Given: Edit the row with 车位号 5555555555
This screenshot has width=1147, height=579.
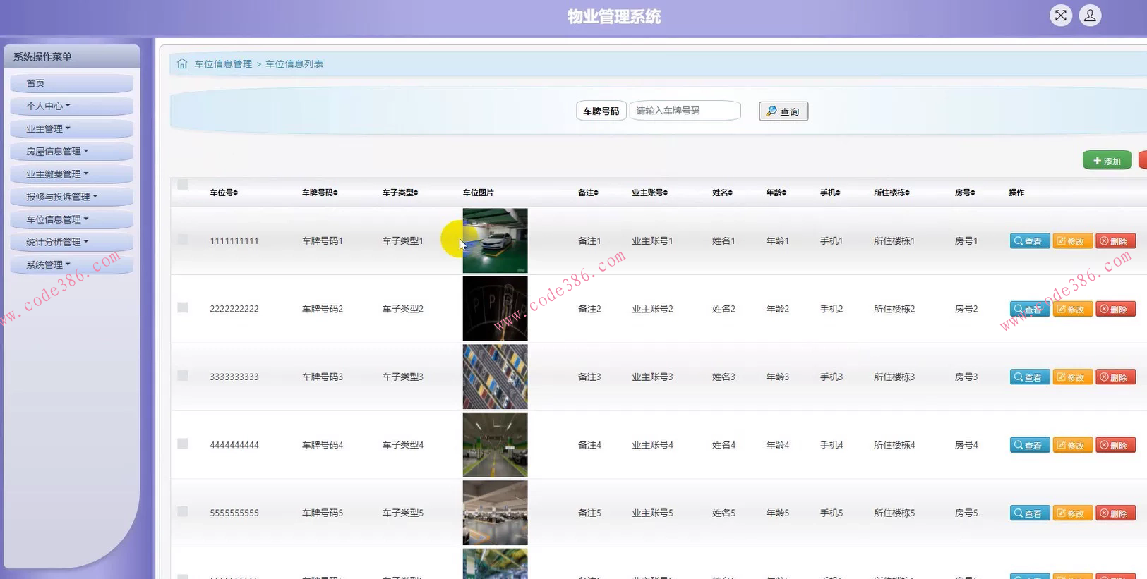Looking at the screenshot, I should [x=1073, y=513].
